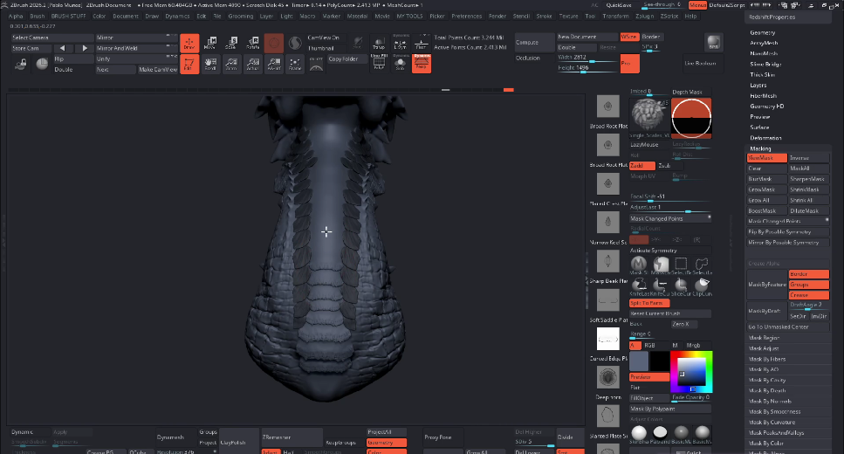Expand the Layers subpalette
The width and height of the screenshot is (844, 454).
(758, 85)
